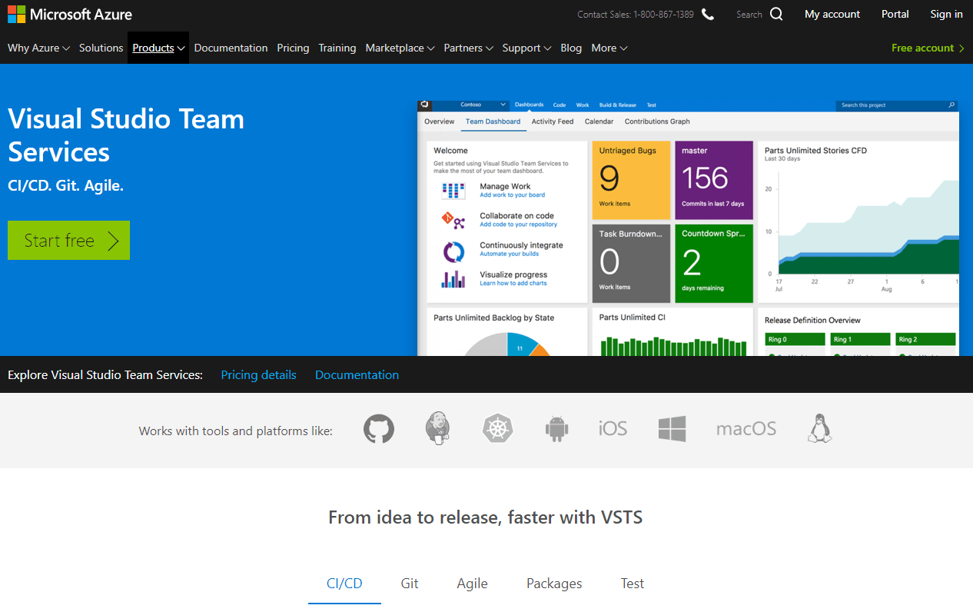Click the arrow on Start free button
This screenshot has height=612, width=973.
pyautogui.click(x=113, y=241)
